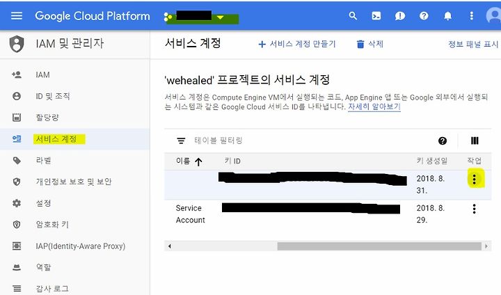This screenshot has width=501, height=295.
Task: Click the shield icon beside 개인정보 보호 및 보안
Action: tap(17, 182)
